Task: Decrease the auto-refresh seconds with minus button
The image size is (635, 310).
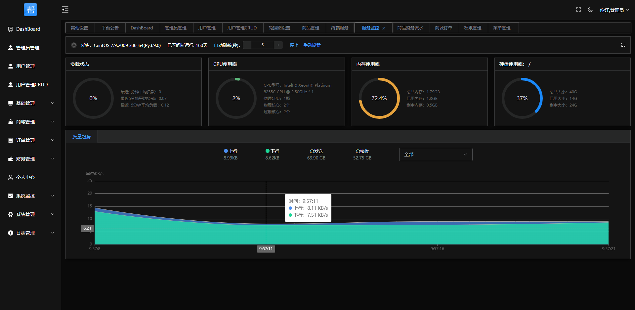Action: coord(247,45)
